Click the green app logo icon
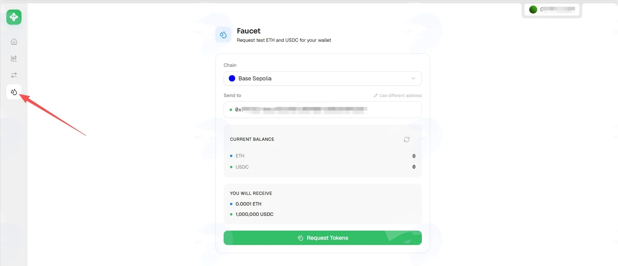 14,17
